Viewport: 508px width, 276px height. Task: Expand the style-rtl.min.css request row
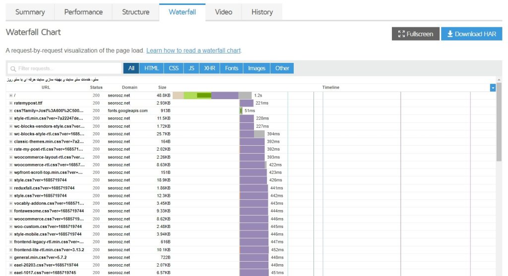(11, 118)
